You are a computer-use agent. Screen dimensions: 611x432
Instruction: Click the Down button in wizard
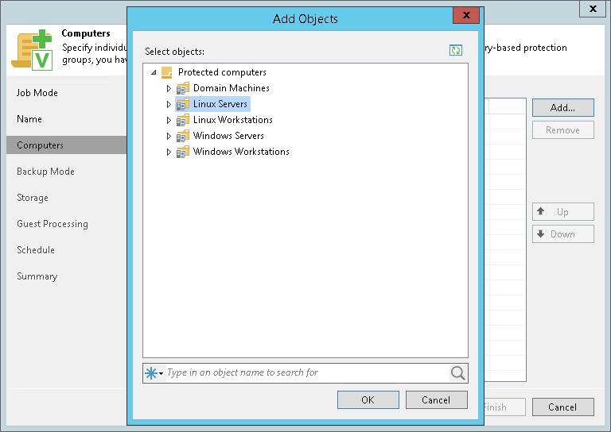pyautogui.click(x=563, y=234)
